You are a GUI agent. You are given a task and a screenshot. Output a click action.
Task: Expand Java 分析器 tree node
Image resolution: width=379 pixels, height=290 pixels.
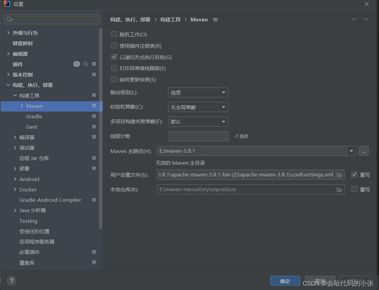point(15,210)
